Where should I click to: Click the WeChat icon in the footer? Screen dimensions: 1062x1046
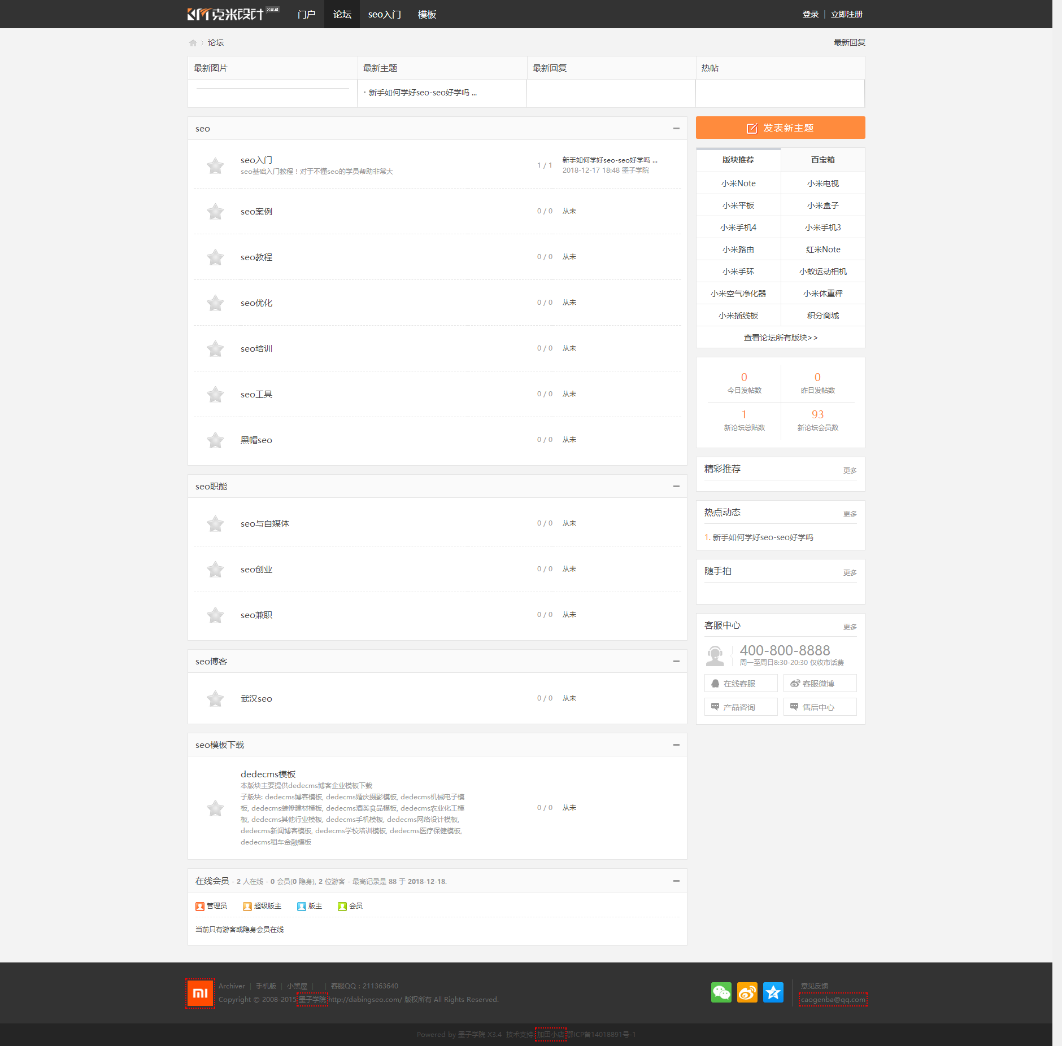point(722,992)
